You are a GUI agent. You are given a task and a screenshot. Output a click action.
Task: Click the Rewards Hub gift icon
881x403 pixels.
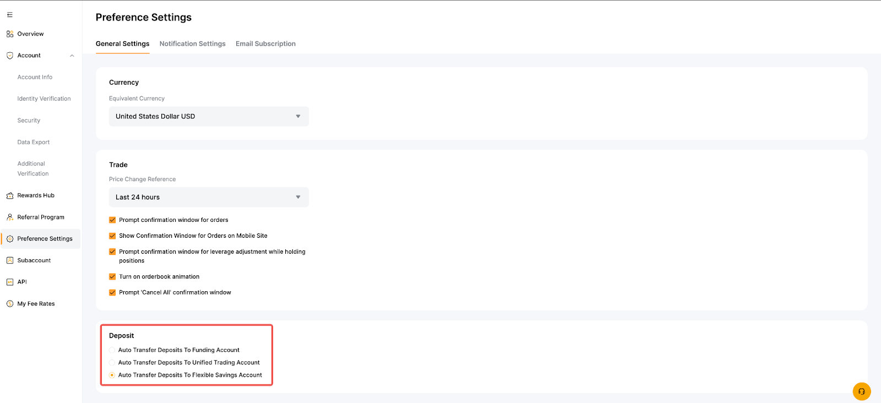[x=10, y=195]
